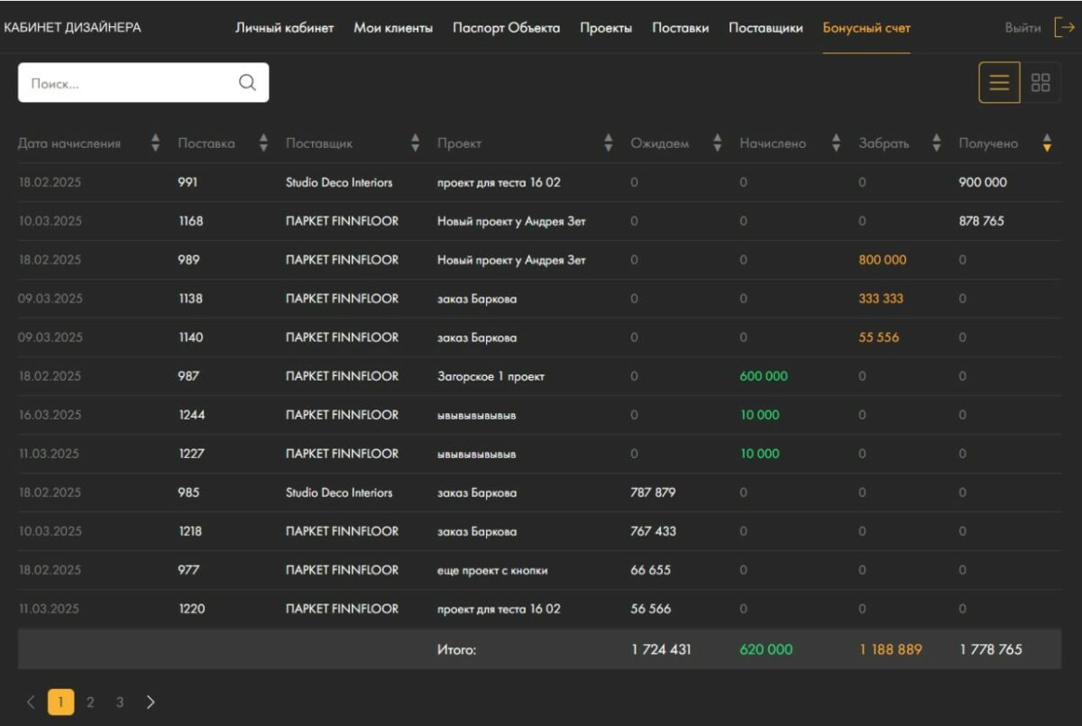
Task: Select the Бонусный счет tab
Action: coord(867,28)
